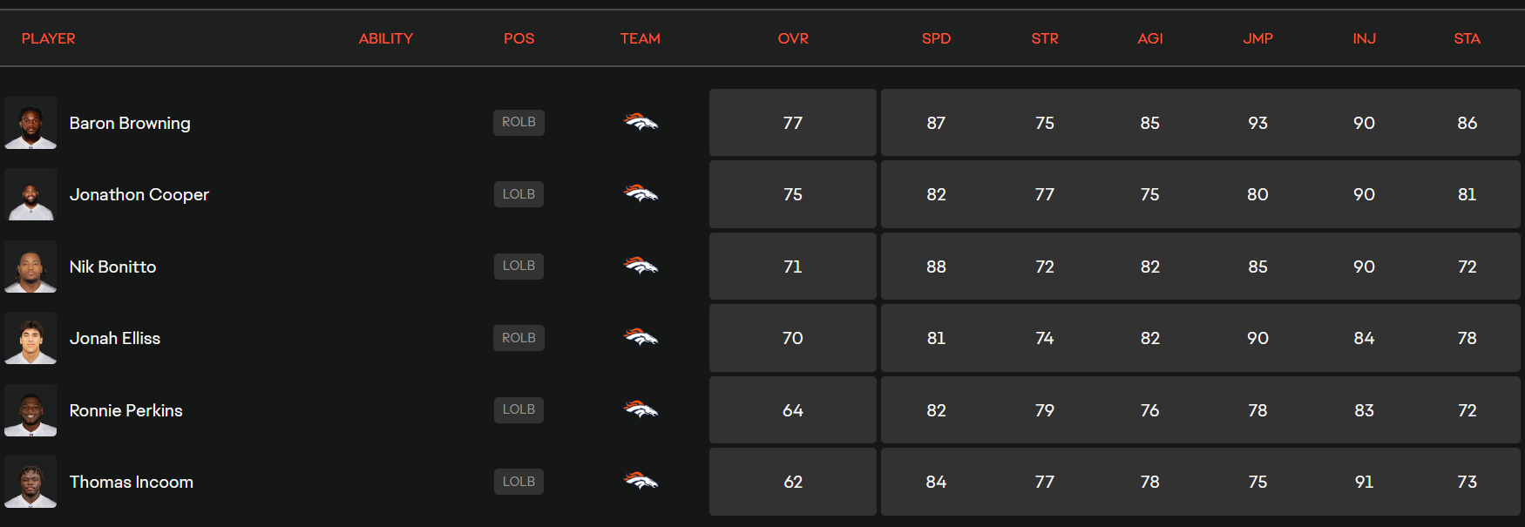1525x527 pixels.
Task: Sort table by SPD column header
Action: pyautogui.click(x=936, y=38)
